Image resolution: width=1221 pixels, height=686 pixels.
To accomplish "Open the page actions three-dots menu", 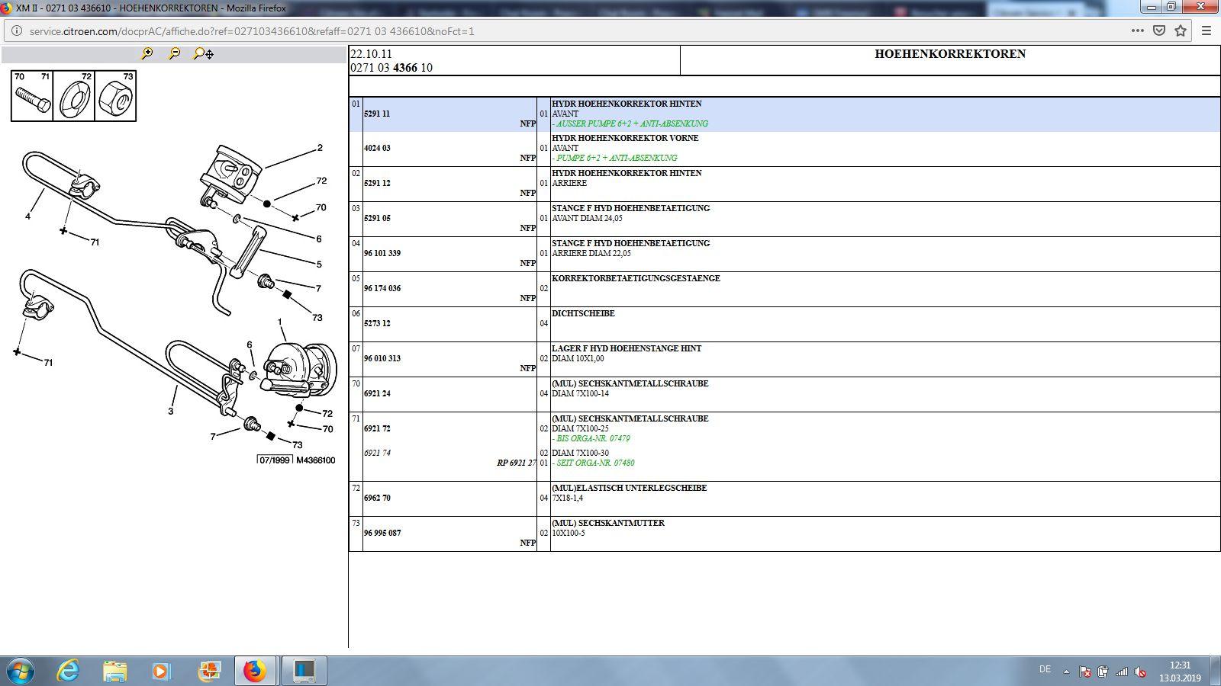I will click(x=1137, y=31).
